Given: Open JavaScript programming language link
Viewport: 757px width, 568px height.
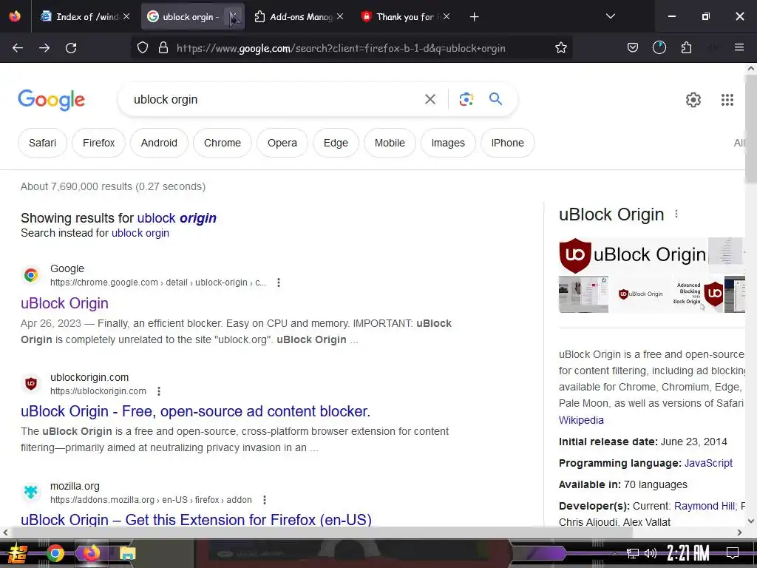Looking at the screenshot, I should (708, 463).
